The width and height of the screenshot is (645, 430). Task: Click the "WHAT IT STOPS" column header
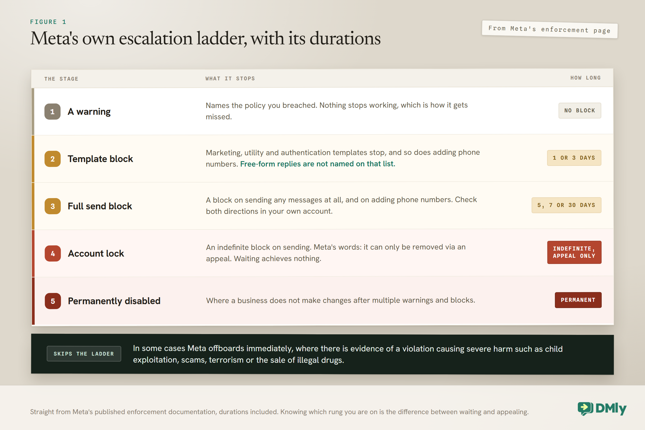pos(230,79)
